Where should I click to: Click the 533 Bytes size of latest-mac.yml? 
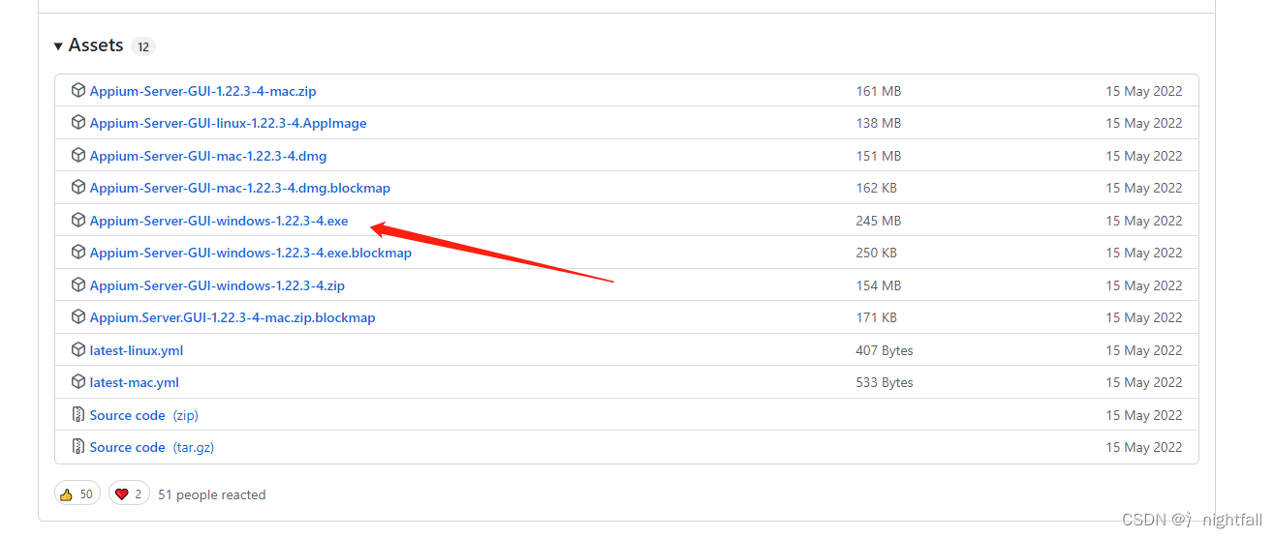click(x=885, y=382)
